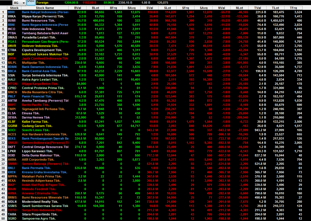Open the RG board dropdown

[x=19, y=3]
